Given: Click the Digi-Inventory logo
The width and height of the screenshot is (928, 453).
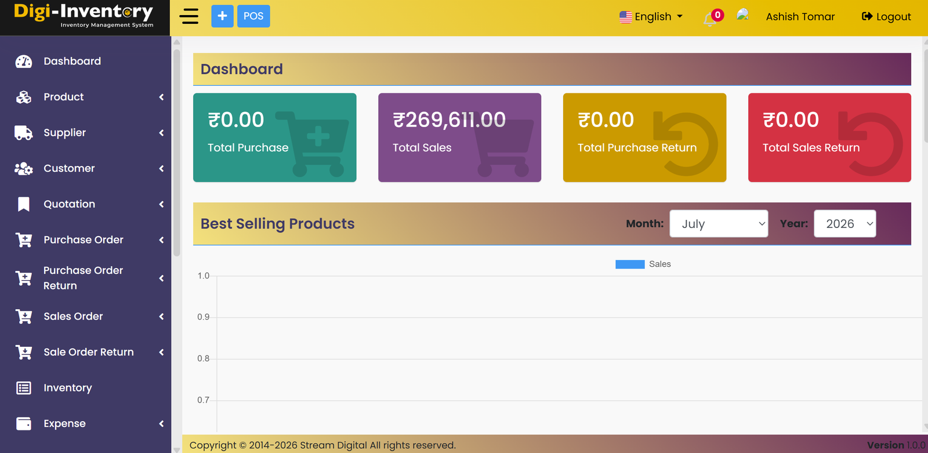Looking at the screenshot, I should tap(84, 16).
